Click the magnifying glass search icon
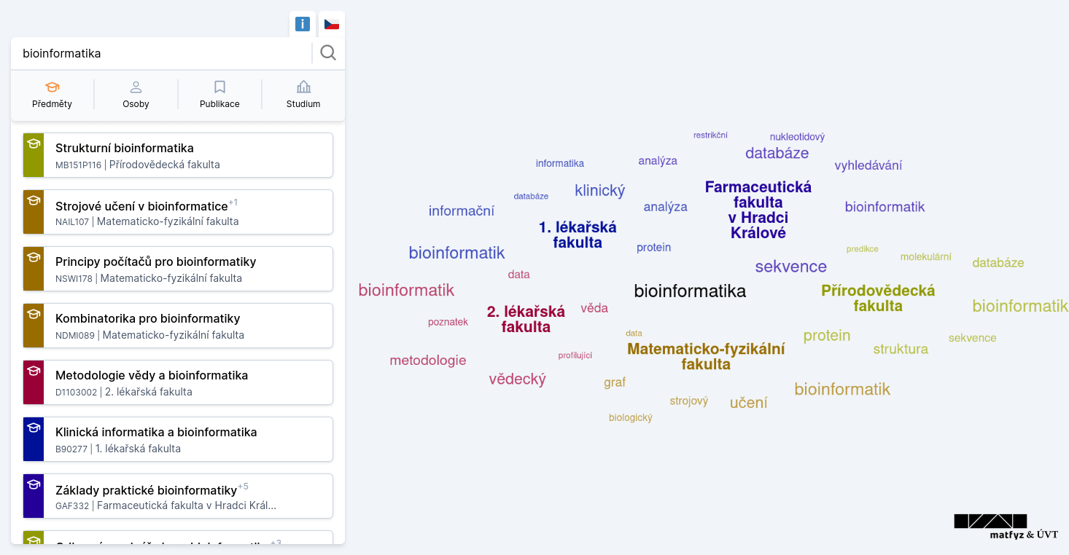Screen dimensions: 1069x555 (x=328, y=53)
